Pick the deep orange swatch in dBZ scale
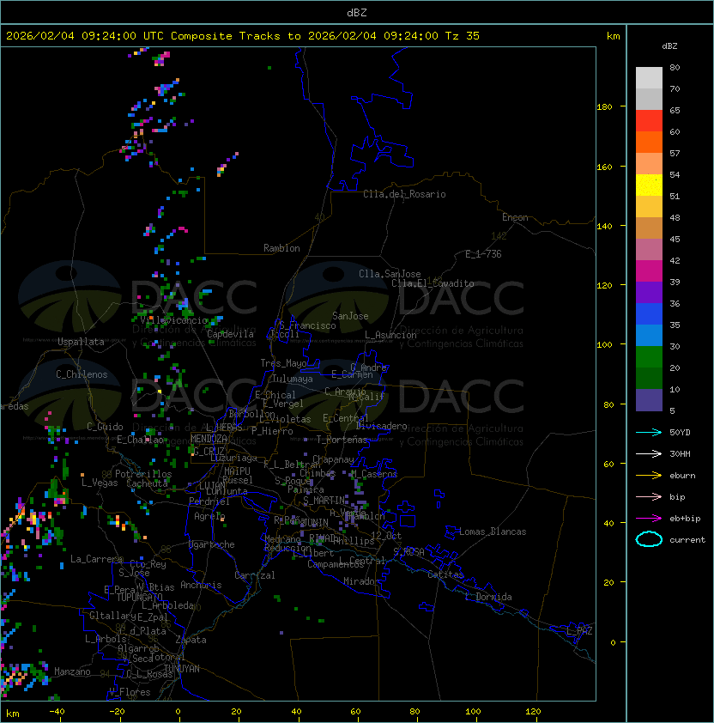 (649, 142)
